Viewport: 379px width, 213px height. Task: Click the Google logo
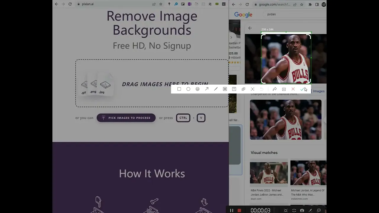coord(243,14)
